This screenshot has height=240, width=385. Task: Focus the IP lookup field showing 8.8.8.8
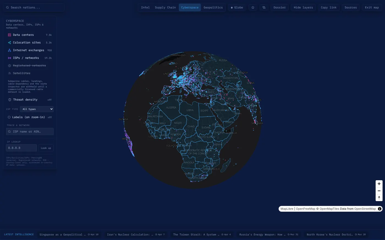coord(21,148)
